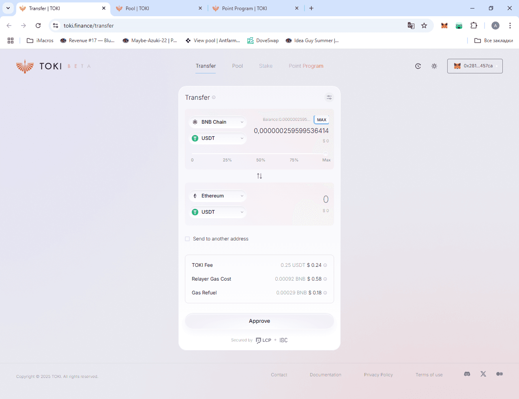519x399 pixels.
Task: Open transfer settings sliders icon
Action: (x=329, y=97)
